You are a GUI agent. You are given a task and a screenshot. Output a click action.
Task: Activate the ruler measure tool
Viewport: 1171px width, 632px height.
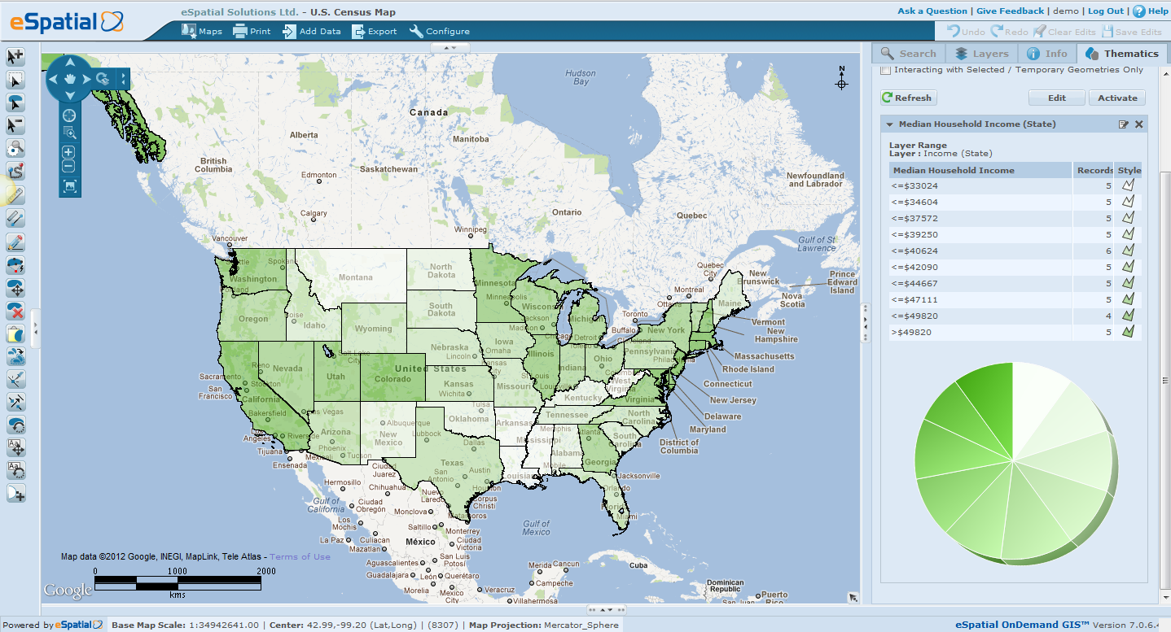click(15, 195)
